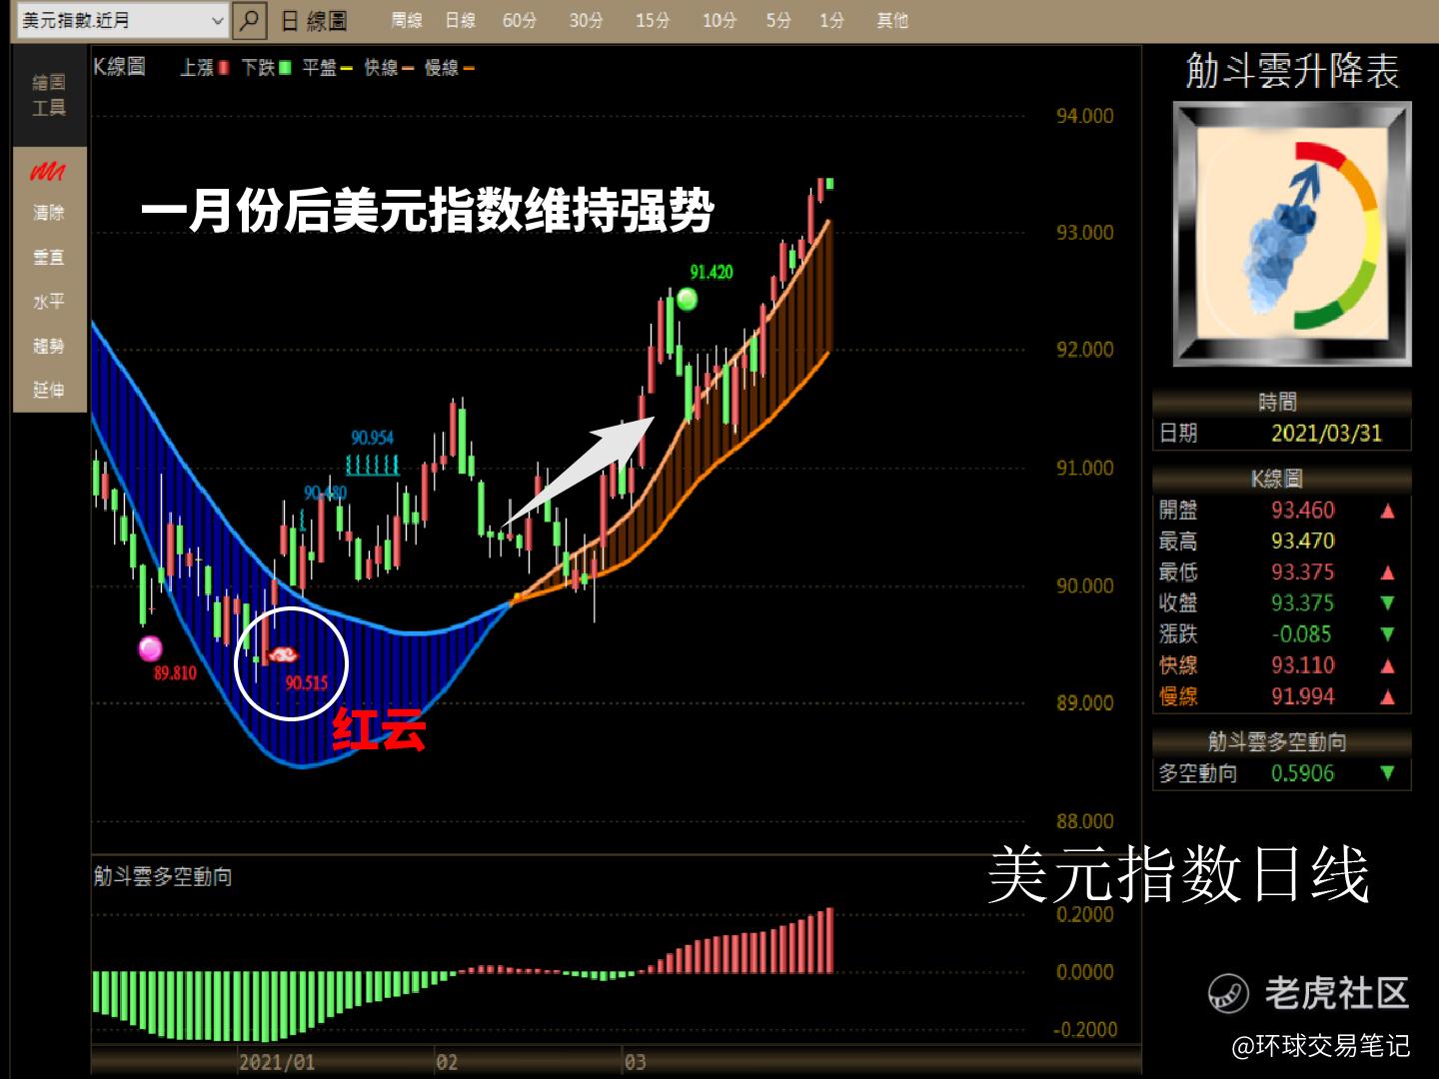Open the 繪圖工具 drawing tools panel
Viewport: 1439px width, 1079px height.
point(49,95)
